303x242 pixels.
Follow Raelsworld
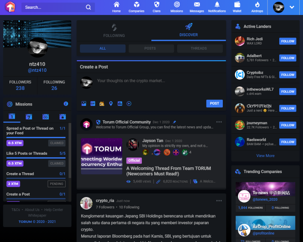click(x=288, y=142)
